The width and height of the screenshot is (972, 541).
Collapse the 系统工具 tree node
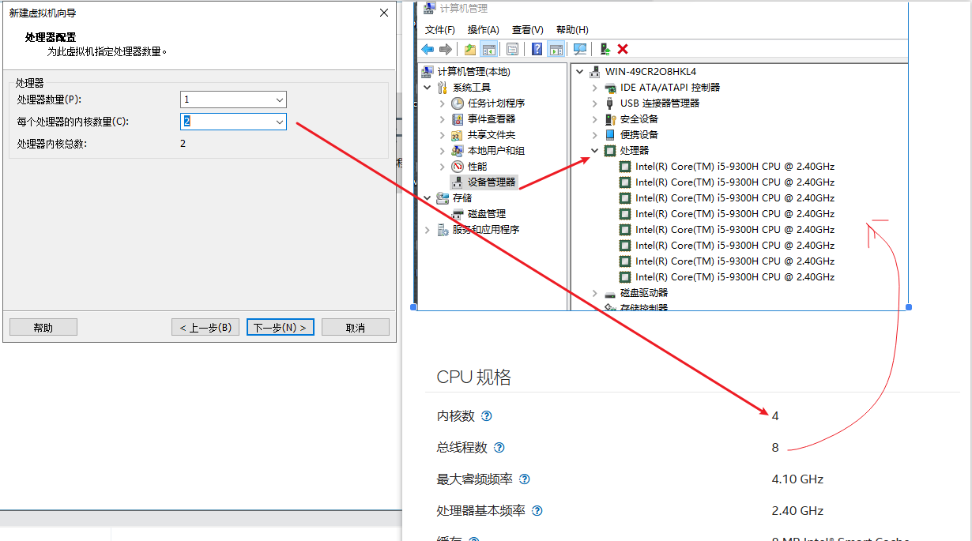[428, 87]
